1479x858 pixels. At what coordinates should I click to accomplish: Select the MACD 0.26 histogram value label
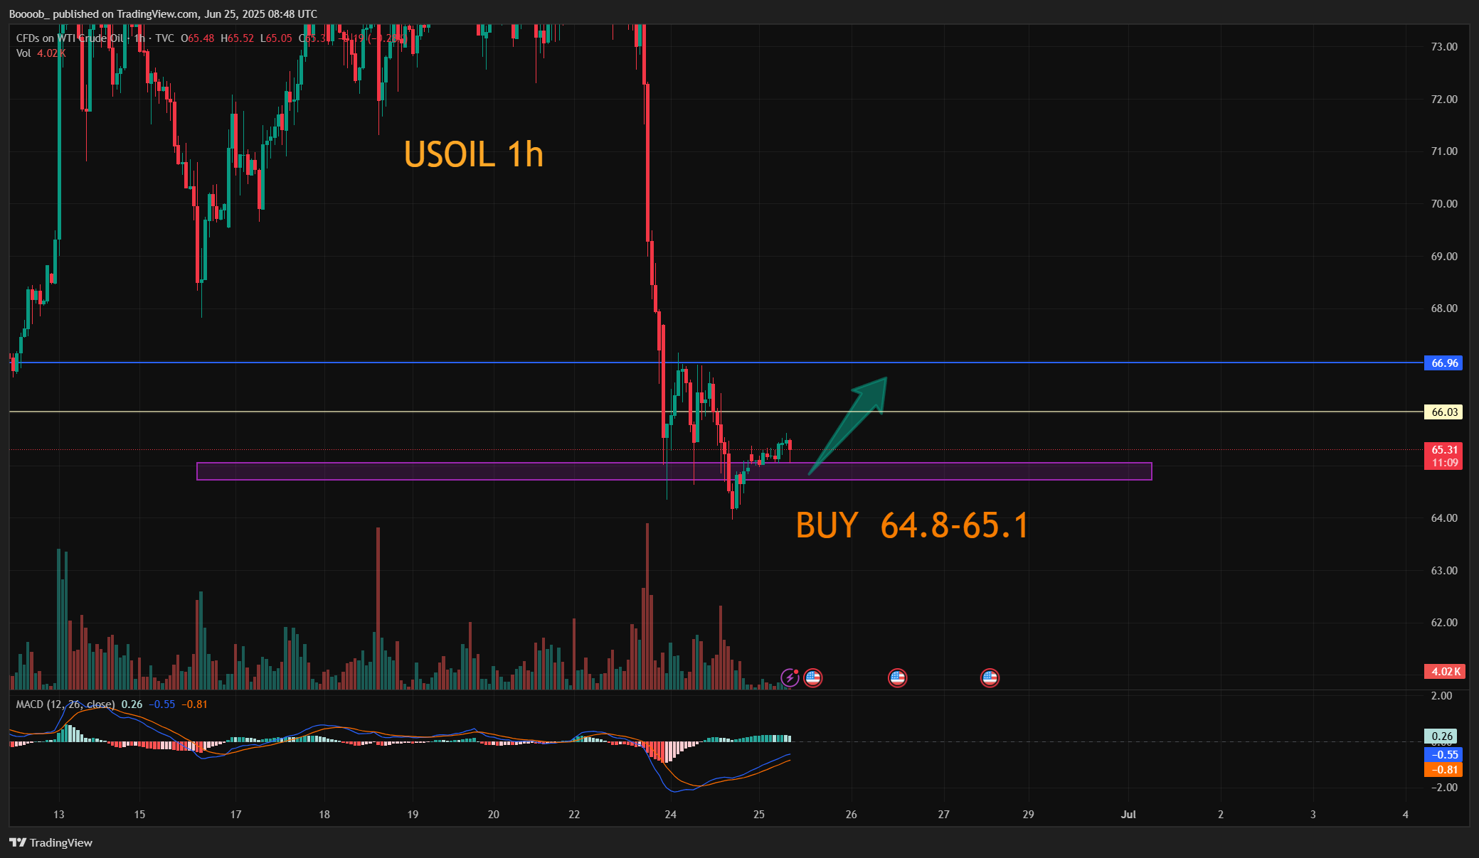pyautogui.click(x=1441, y=736)
